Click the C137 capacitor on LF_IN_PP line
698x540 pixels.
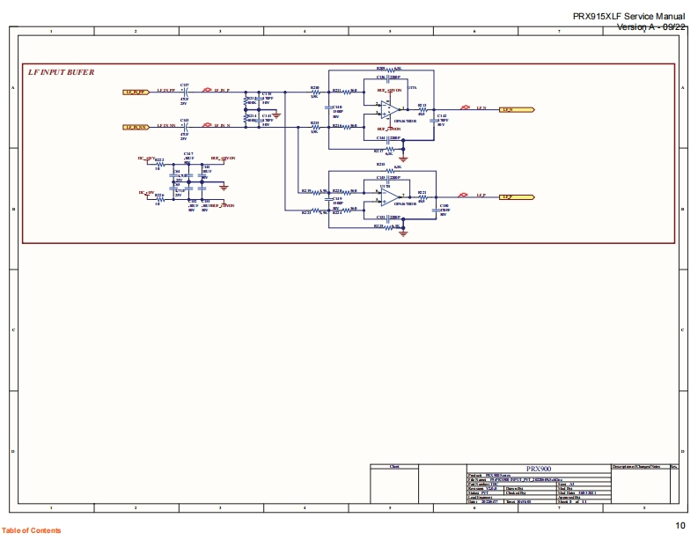185,92
